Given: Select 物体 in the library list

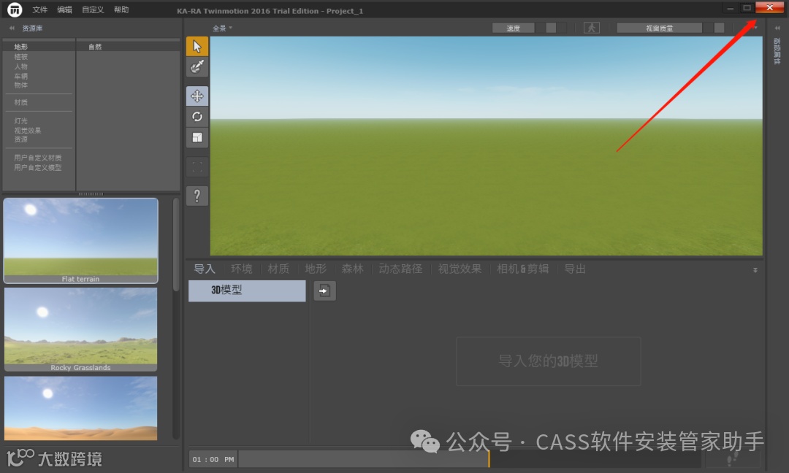Looking at the screenshot, I should (21, 85).
